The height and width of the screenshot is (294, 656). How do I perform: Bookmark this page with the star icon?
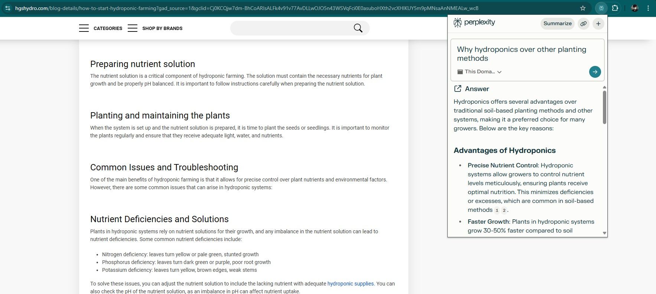click(x=583, y=8)
